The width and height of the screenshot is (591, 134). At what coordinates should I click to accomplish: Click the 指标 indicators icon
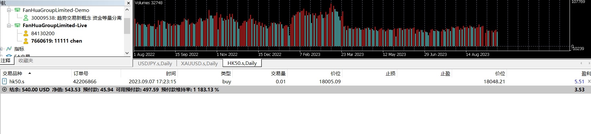pyautogui.click(x=9, y=49)
